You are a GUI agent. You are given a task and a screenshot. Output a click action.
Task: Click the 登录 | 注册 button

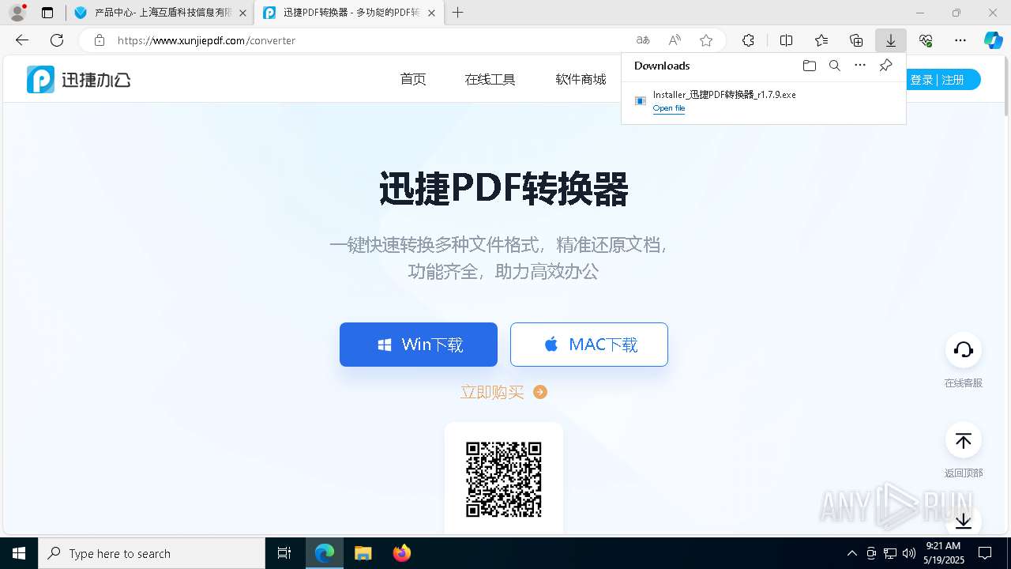pos(938,80)
